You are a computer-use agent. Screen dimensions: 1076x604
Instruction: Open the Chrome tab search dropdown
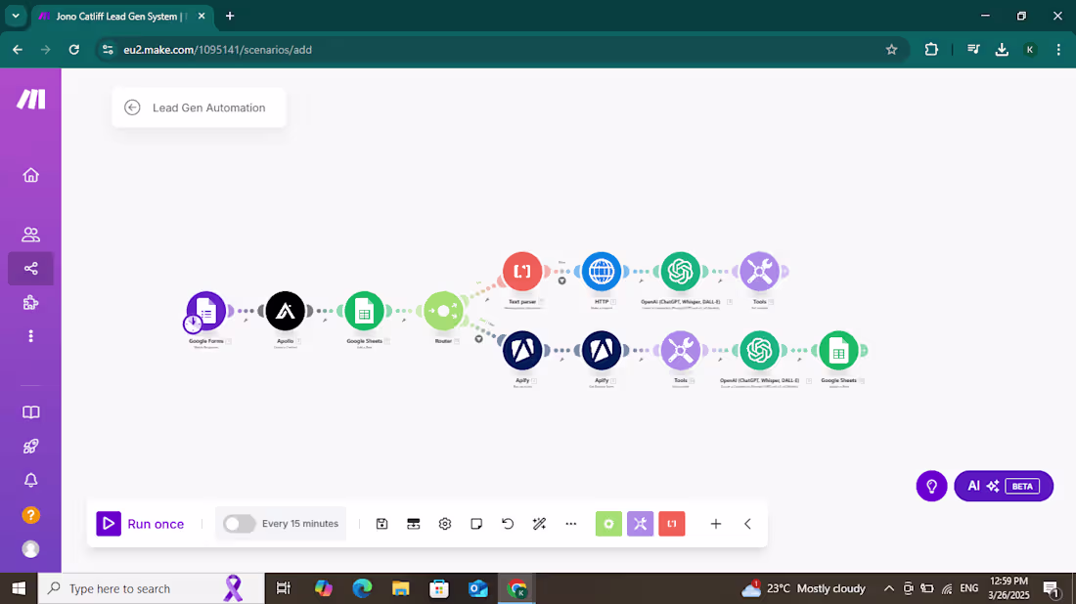coord(16,16)
